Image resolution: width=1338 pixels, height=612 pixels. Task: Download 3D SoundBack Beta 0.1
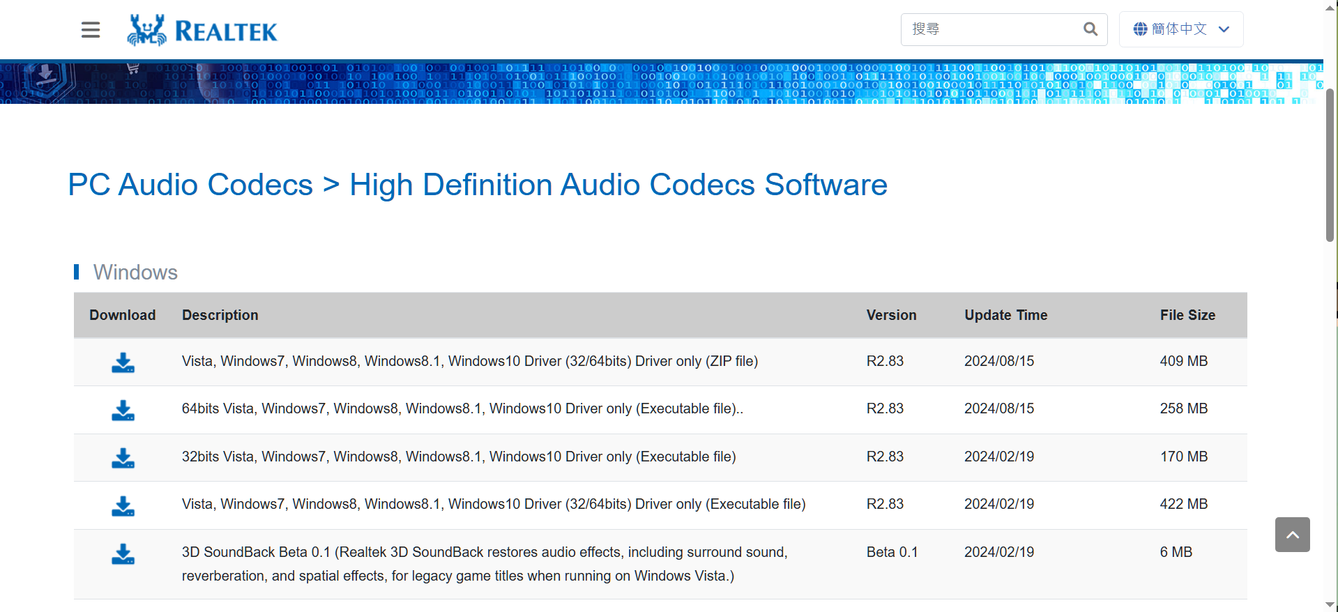click(123, 553)
